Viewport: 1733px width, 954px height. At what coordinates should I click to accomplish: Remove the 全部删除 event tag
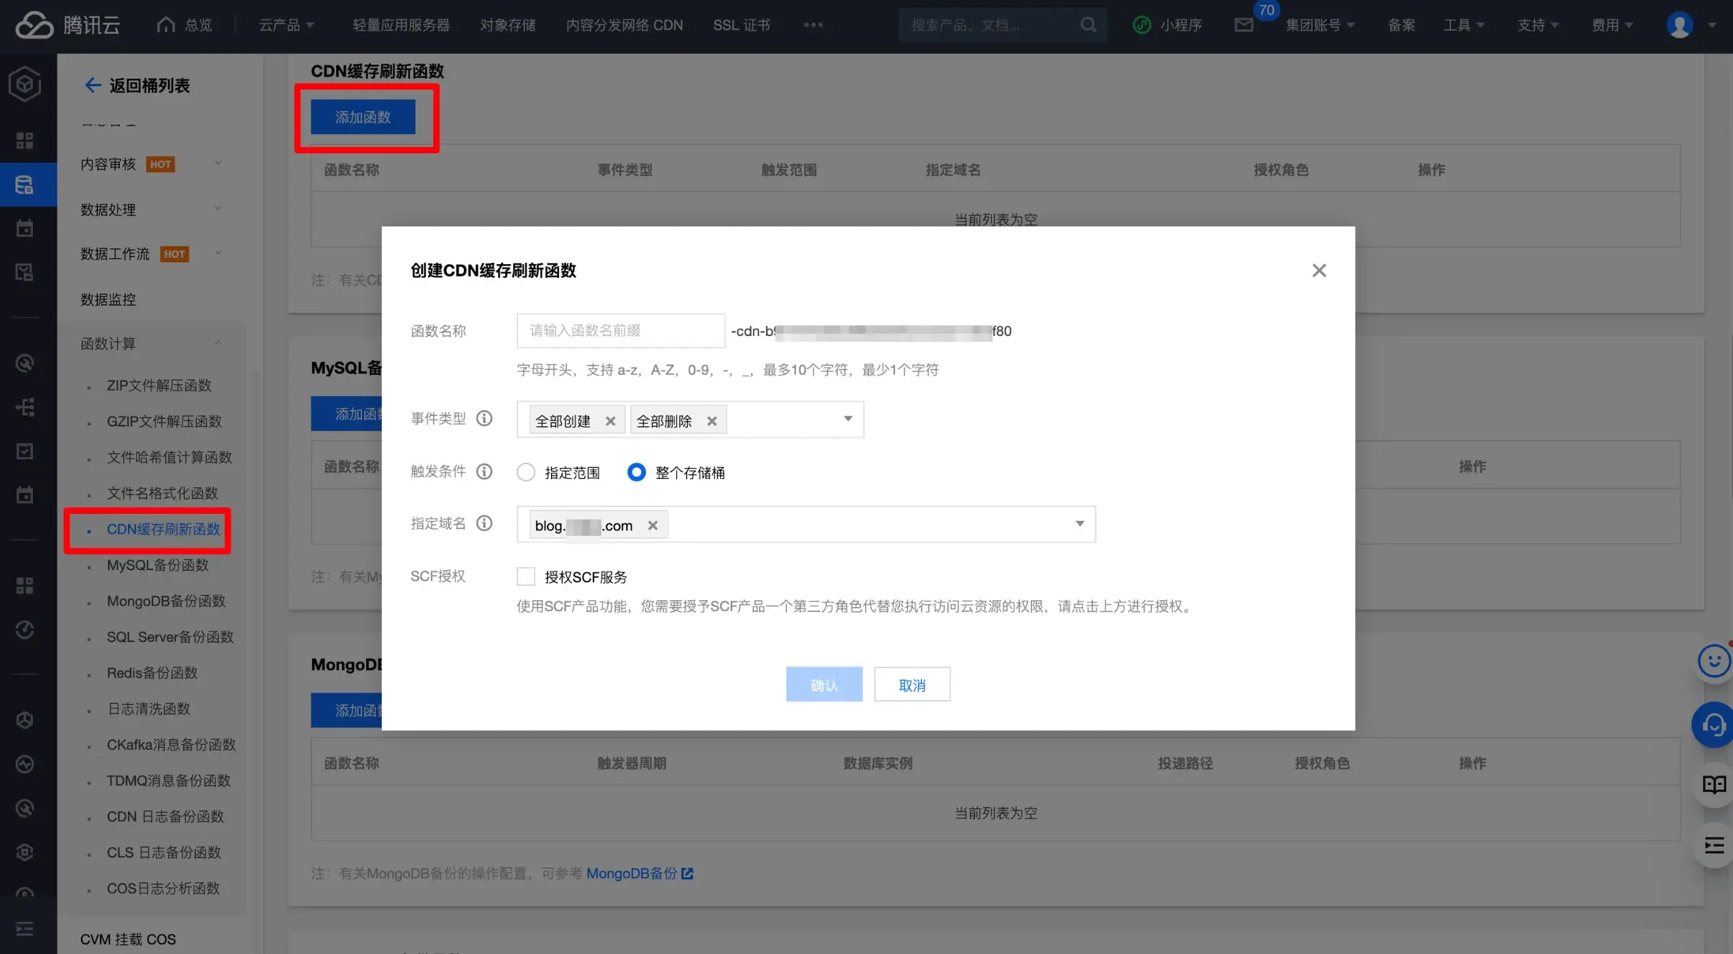point(712,421)
